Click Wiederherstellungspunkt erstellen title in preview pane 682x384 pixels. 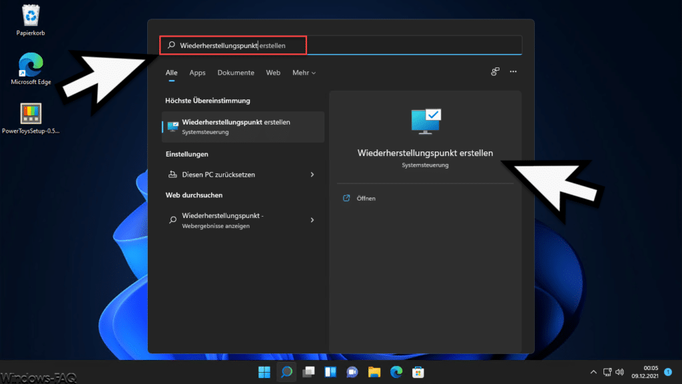(426, 153)
